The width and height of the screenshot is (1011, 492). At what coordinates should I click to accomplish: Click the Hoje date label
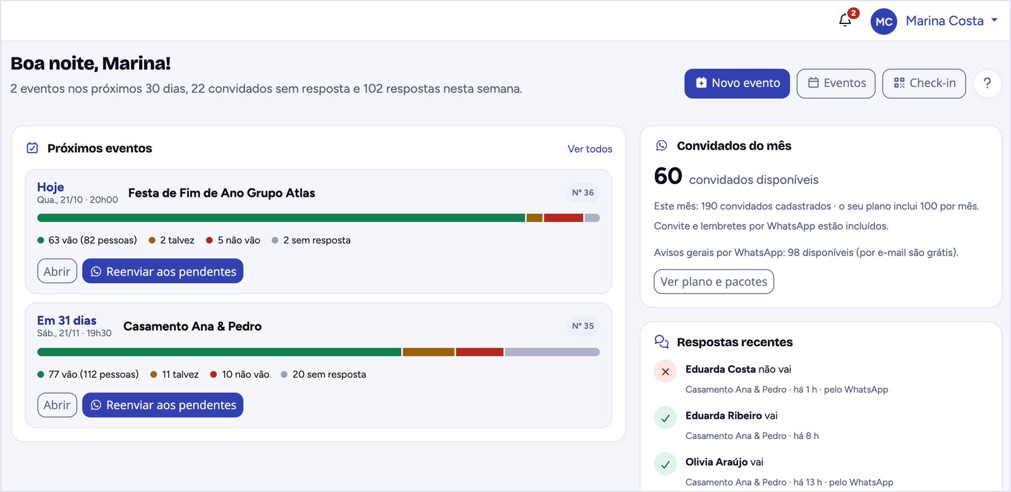pyautogui.click(x=51, y=187)
